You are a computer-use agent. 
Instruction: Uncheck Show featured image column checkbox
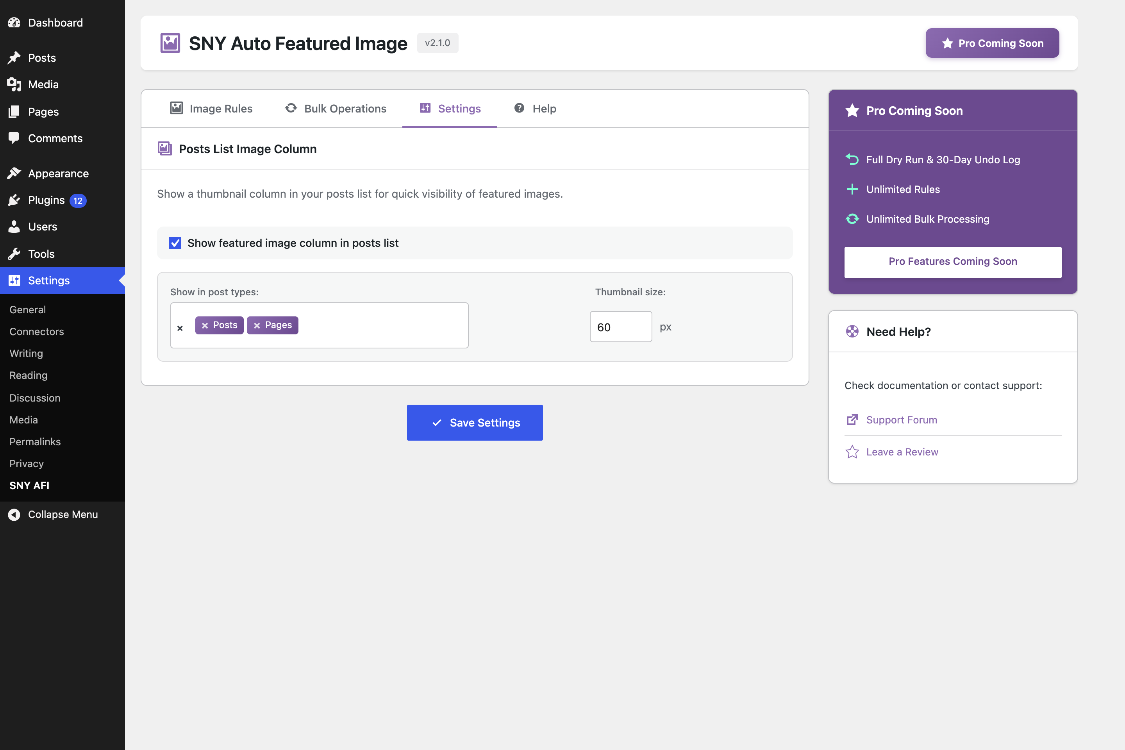(175, 243)
